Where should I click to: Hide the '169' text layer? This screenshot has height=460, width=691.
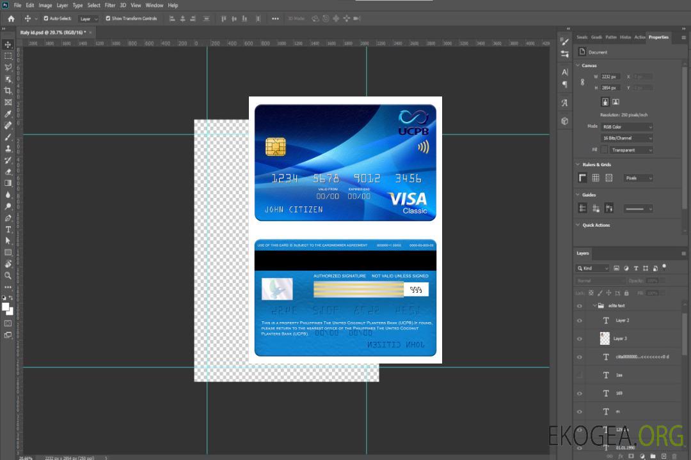pyautogui.click(x=580, y=394)
